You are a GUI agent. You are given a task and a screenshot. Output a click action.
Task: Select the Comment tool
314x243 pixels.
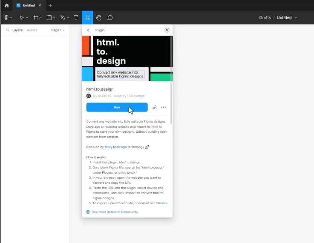[x=110, y=17]
